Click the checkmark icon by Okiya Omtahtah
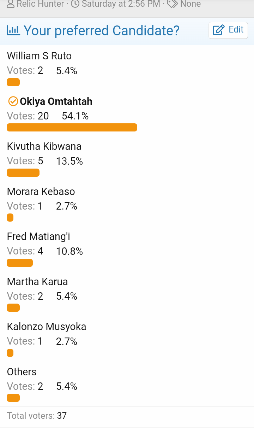The height and width of the screenshot is (428, 254). tap(13, 101)
